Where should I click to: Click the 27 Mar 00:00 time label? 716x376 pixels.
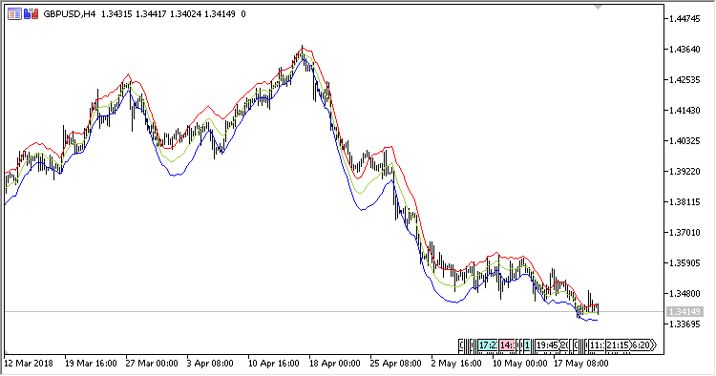[152, 364]
